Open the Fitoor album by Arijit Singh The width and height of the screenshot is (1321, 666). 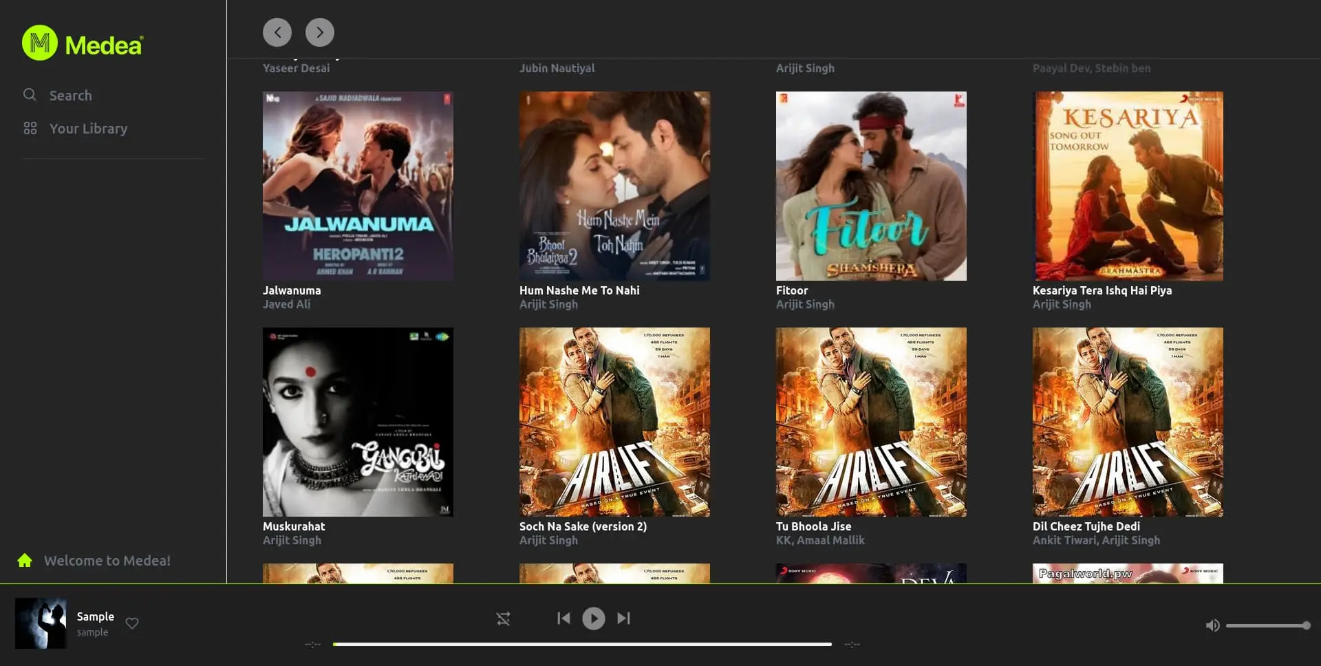pyautogui.click(x=871, y=186)
